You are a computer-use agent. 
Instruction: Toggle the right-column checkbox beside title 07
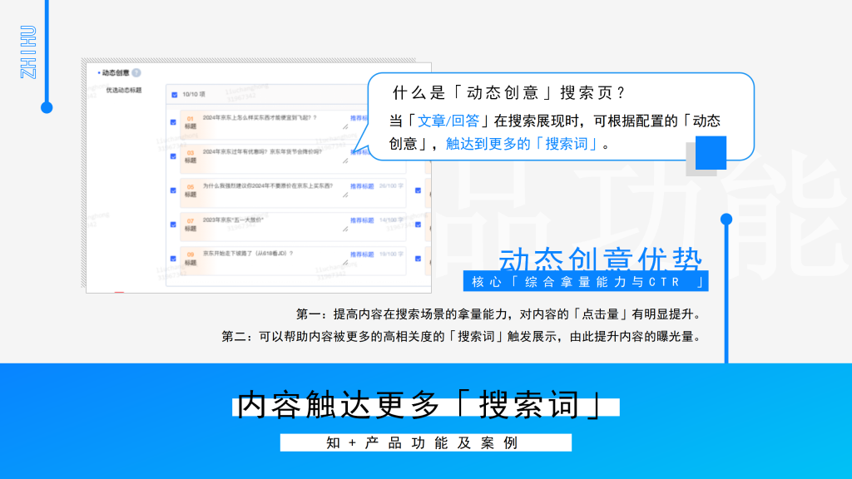pos(418,225)
